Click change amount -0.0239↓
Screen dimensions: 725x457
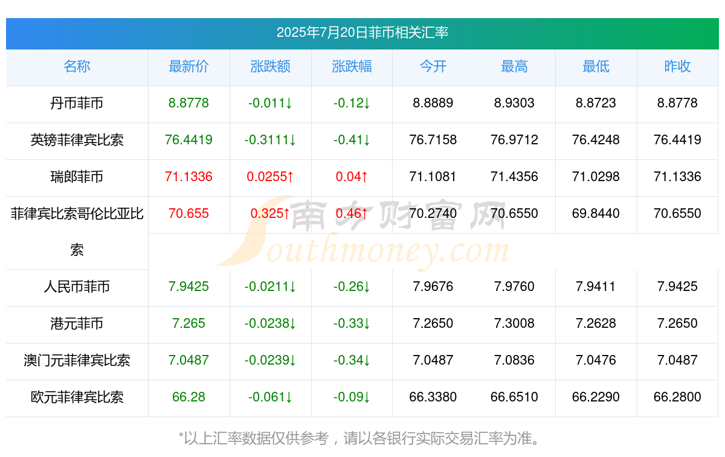(x=270, y=360)
